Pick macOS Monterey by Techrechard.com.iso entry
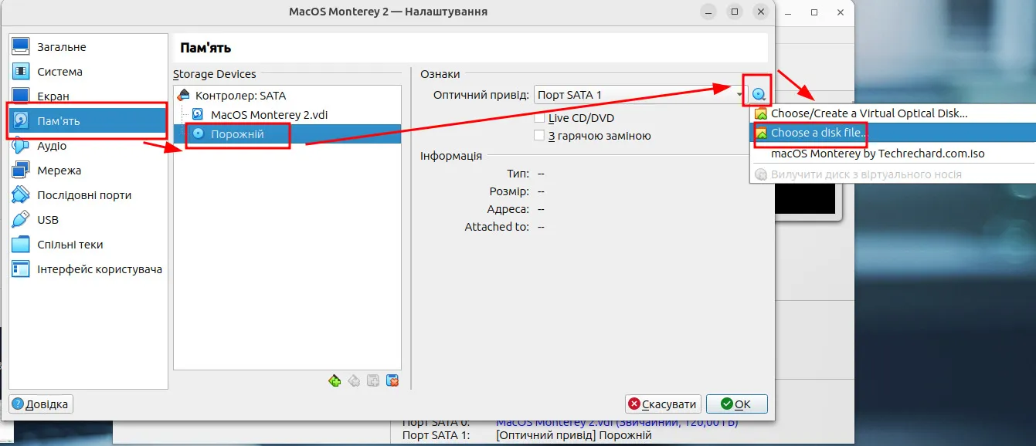 point(892,154)
